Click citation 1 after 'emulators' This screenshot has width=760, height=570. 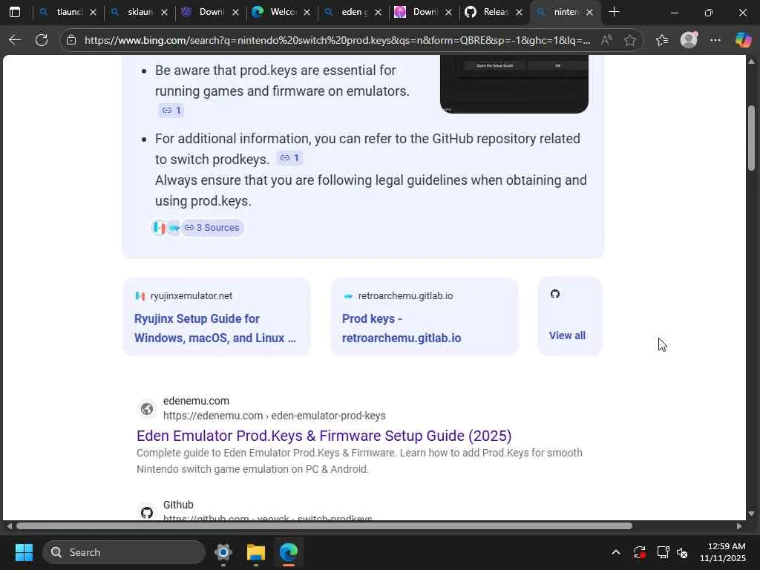171,111
